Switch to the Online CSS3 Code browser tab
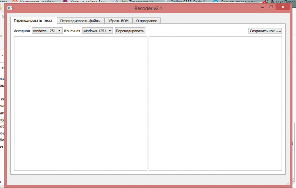Image resolution: width=296 pixels, height=188 pixels. tap(189, 1)
